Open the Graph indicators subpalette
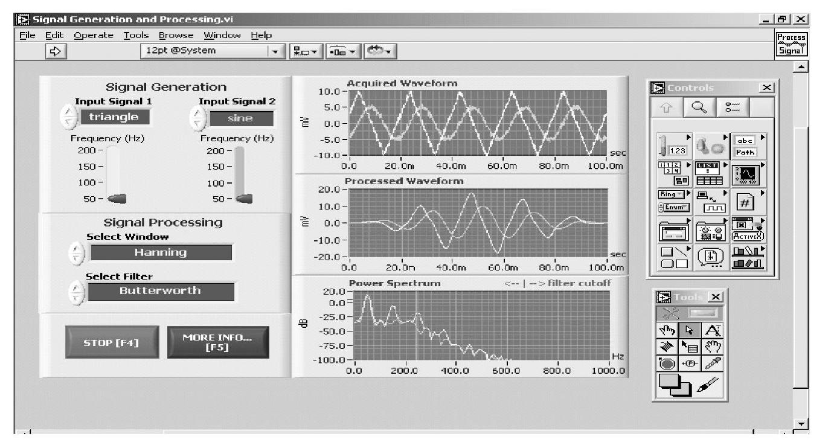 pos(747,174)
